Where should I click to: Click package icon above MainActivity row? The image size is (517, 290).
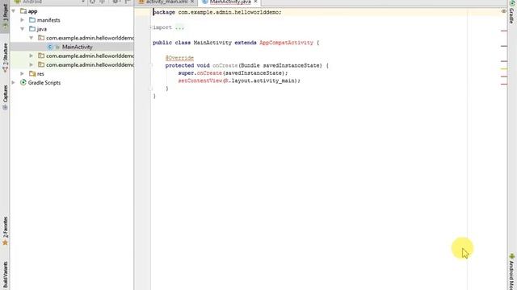click(41, 38)
